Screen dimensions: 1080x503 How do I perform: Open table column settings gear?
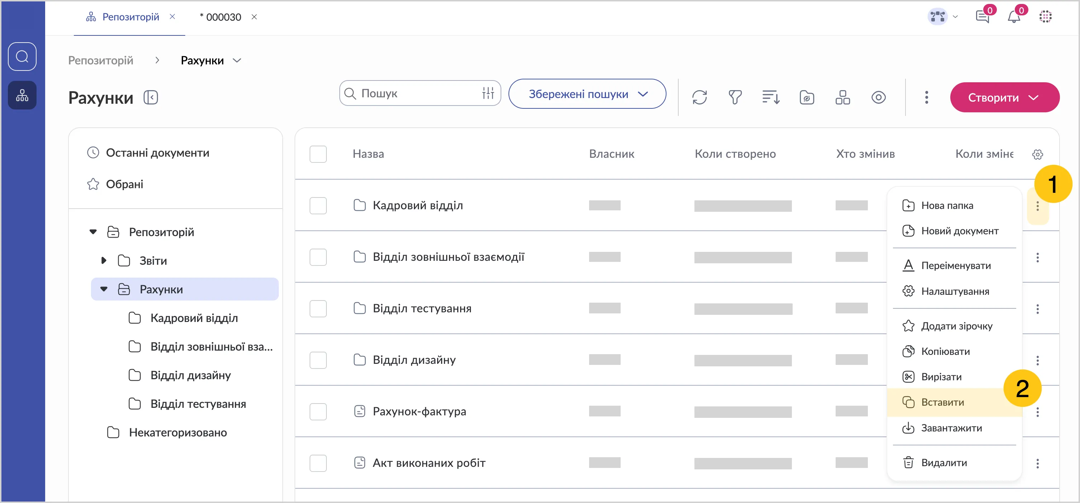(x=1037, y=155)
